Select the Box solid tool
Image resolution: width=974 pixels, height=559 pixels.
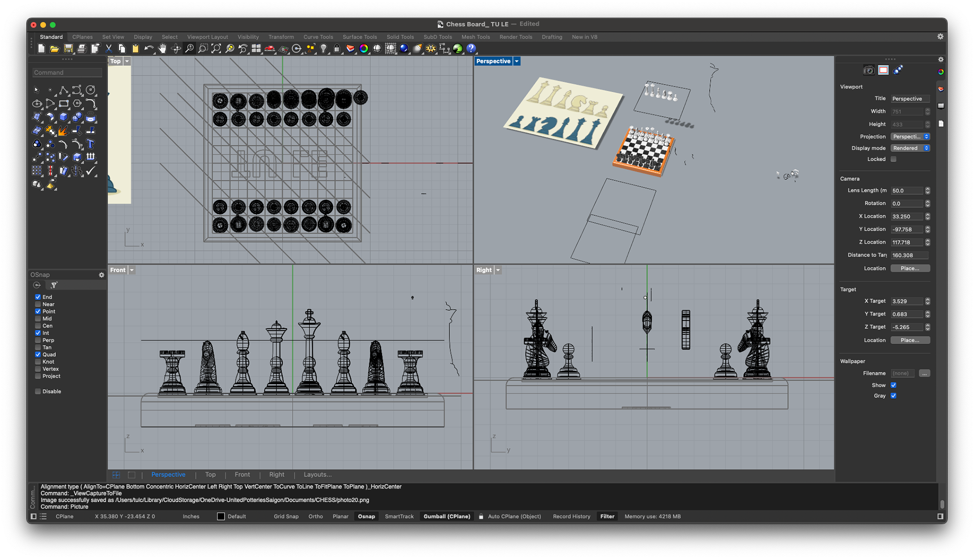point(63,117)
